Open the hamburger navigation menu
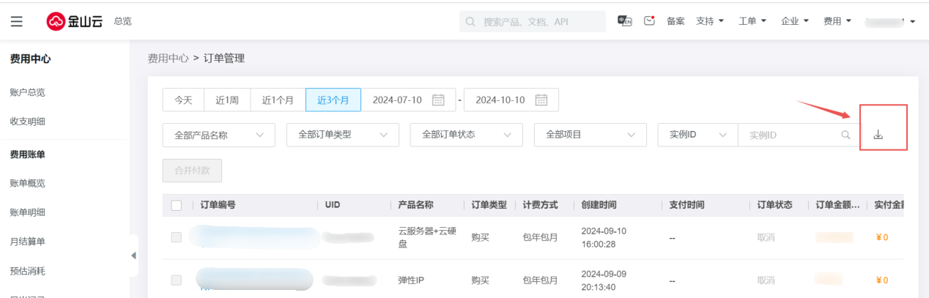 coord(16,21)
